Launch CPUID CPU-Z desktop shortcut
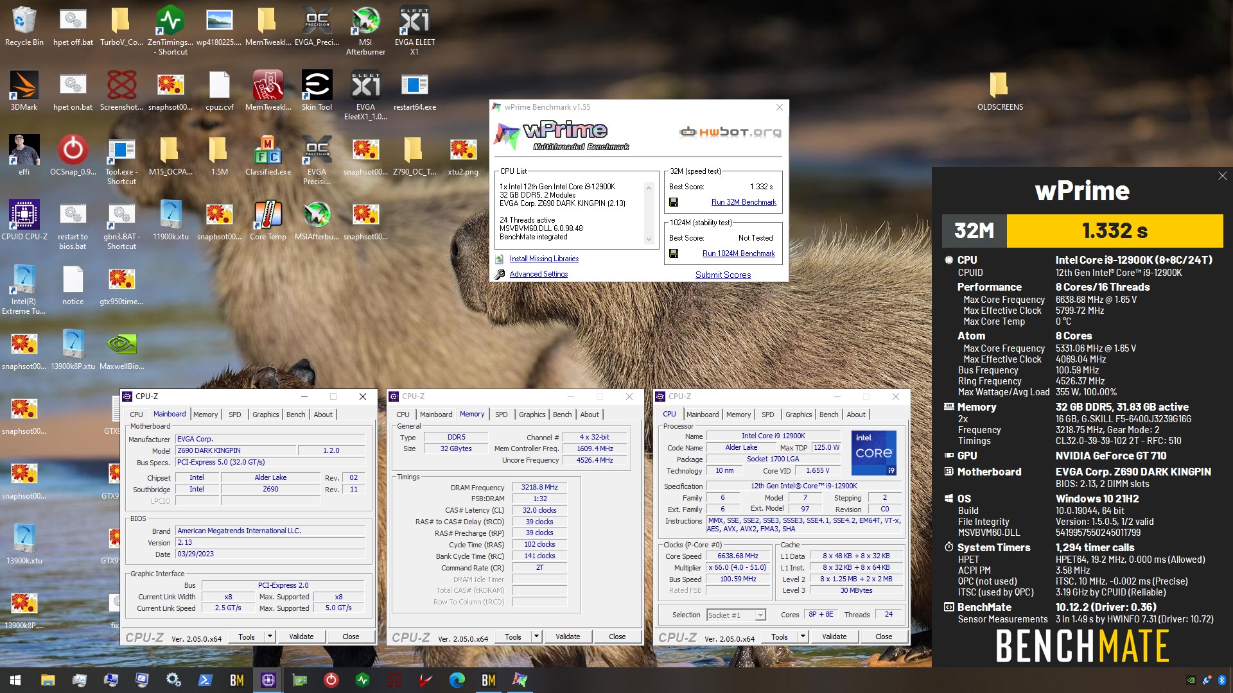This screenshot has width=1233, height=693. click(x=24, y=221)
